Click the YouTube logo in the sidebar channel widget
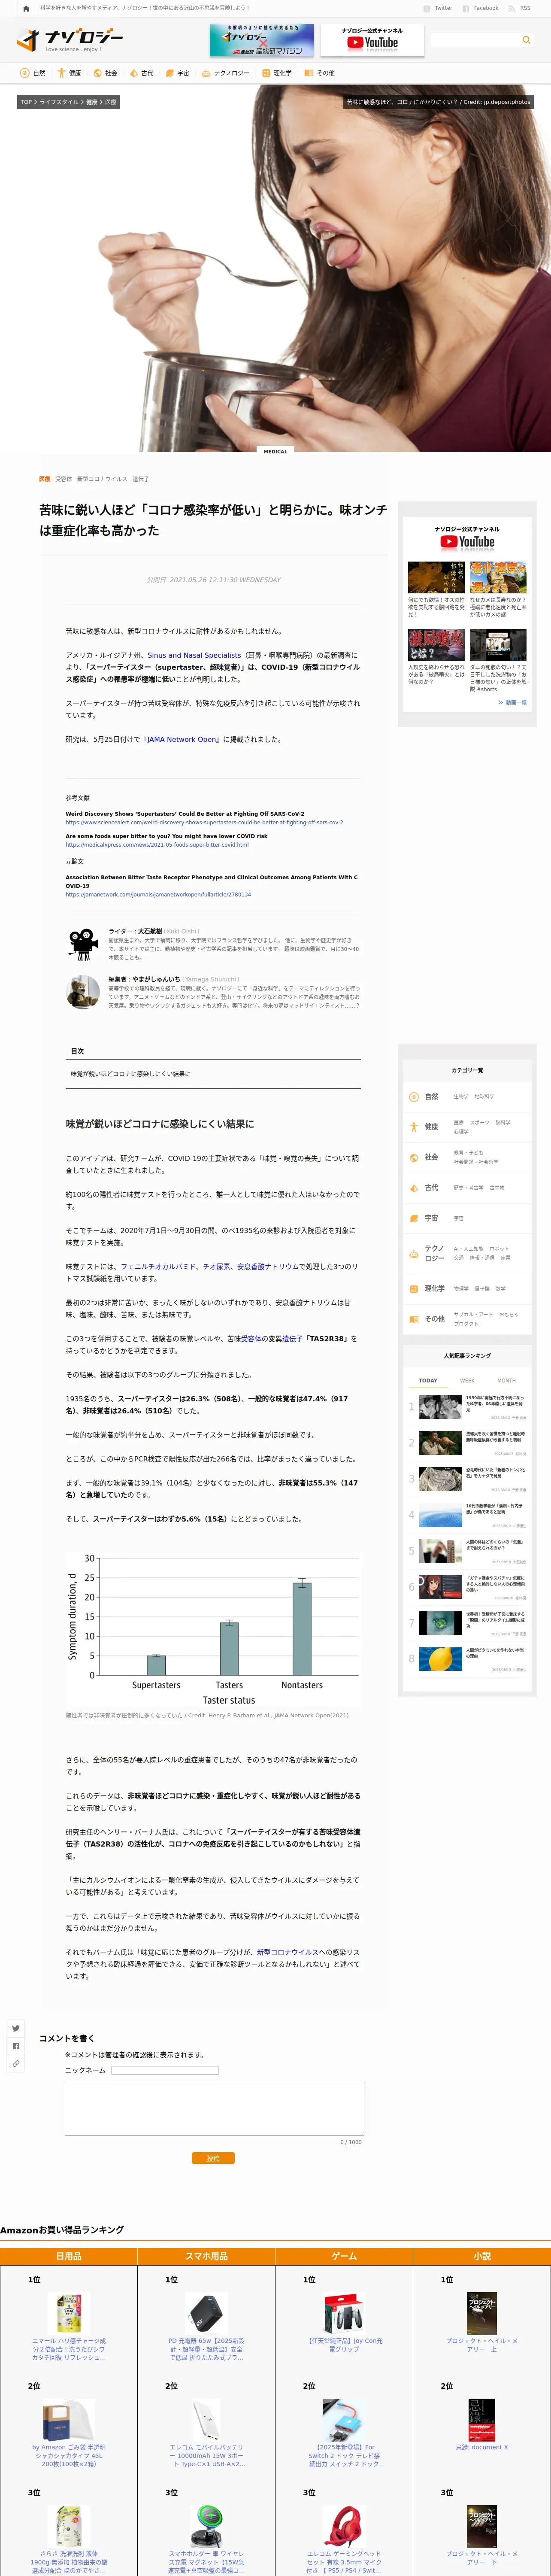 tap(467, 542)
